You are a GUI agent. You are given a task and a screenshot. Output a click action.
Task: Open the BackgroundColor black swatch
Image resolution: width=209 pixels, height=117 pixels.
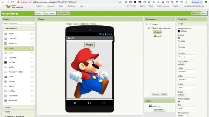[x=179, y=31]
